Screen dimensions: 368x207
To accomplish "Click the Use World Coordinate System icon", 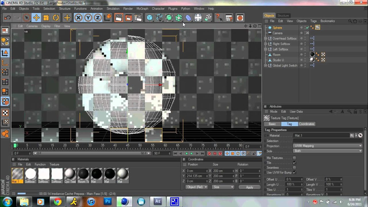I will [108, 18].
